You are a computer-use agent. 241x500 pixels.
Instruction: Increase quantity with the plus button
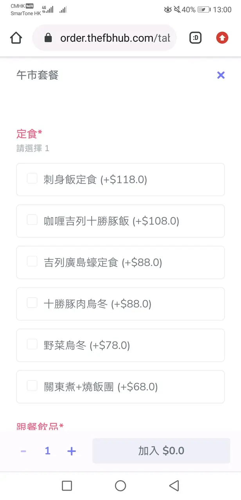[71, 451]
